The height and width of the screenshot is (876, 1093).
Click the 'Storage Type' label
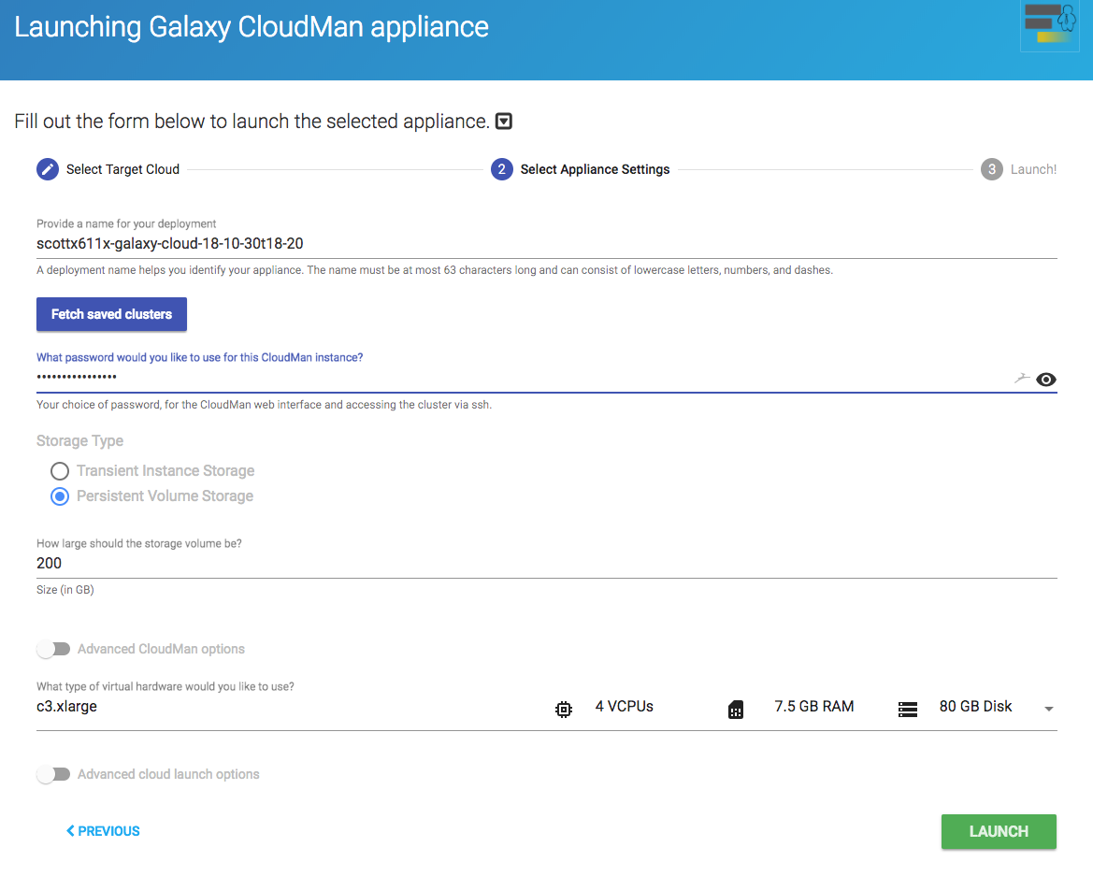click(x=79, y=441)
